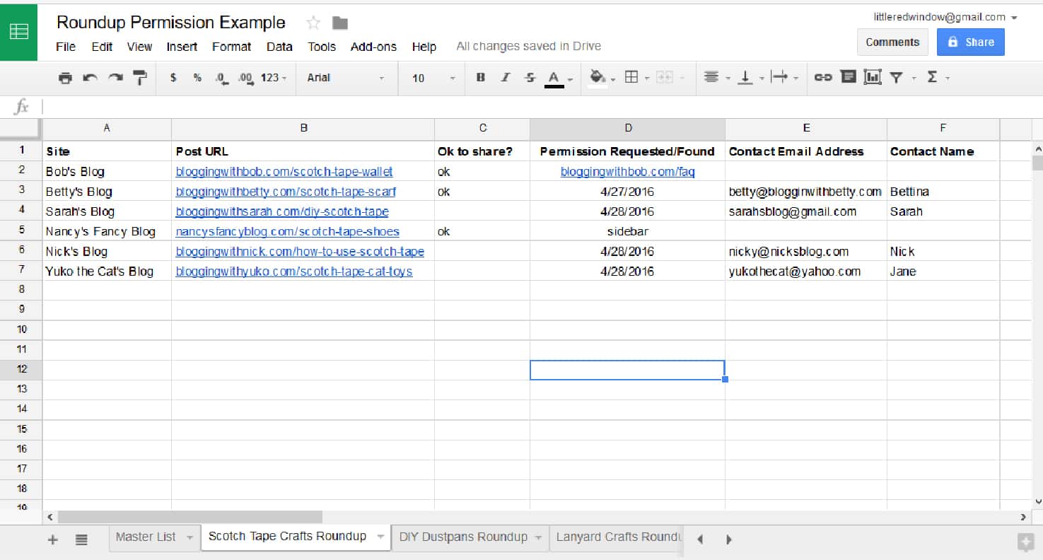This screenshot has height=560, width=1043.
Task: Open the Data menu
Action: 279,47
